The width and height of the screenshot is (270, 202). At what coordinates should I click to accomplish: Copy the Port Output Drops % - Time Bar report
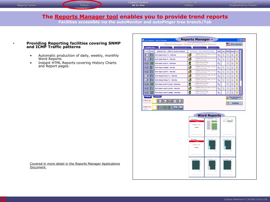(x=219, y=80)
